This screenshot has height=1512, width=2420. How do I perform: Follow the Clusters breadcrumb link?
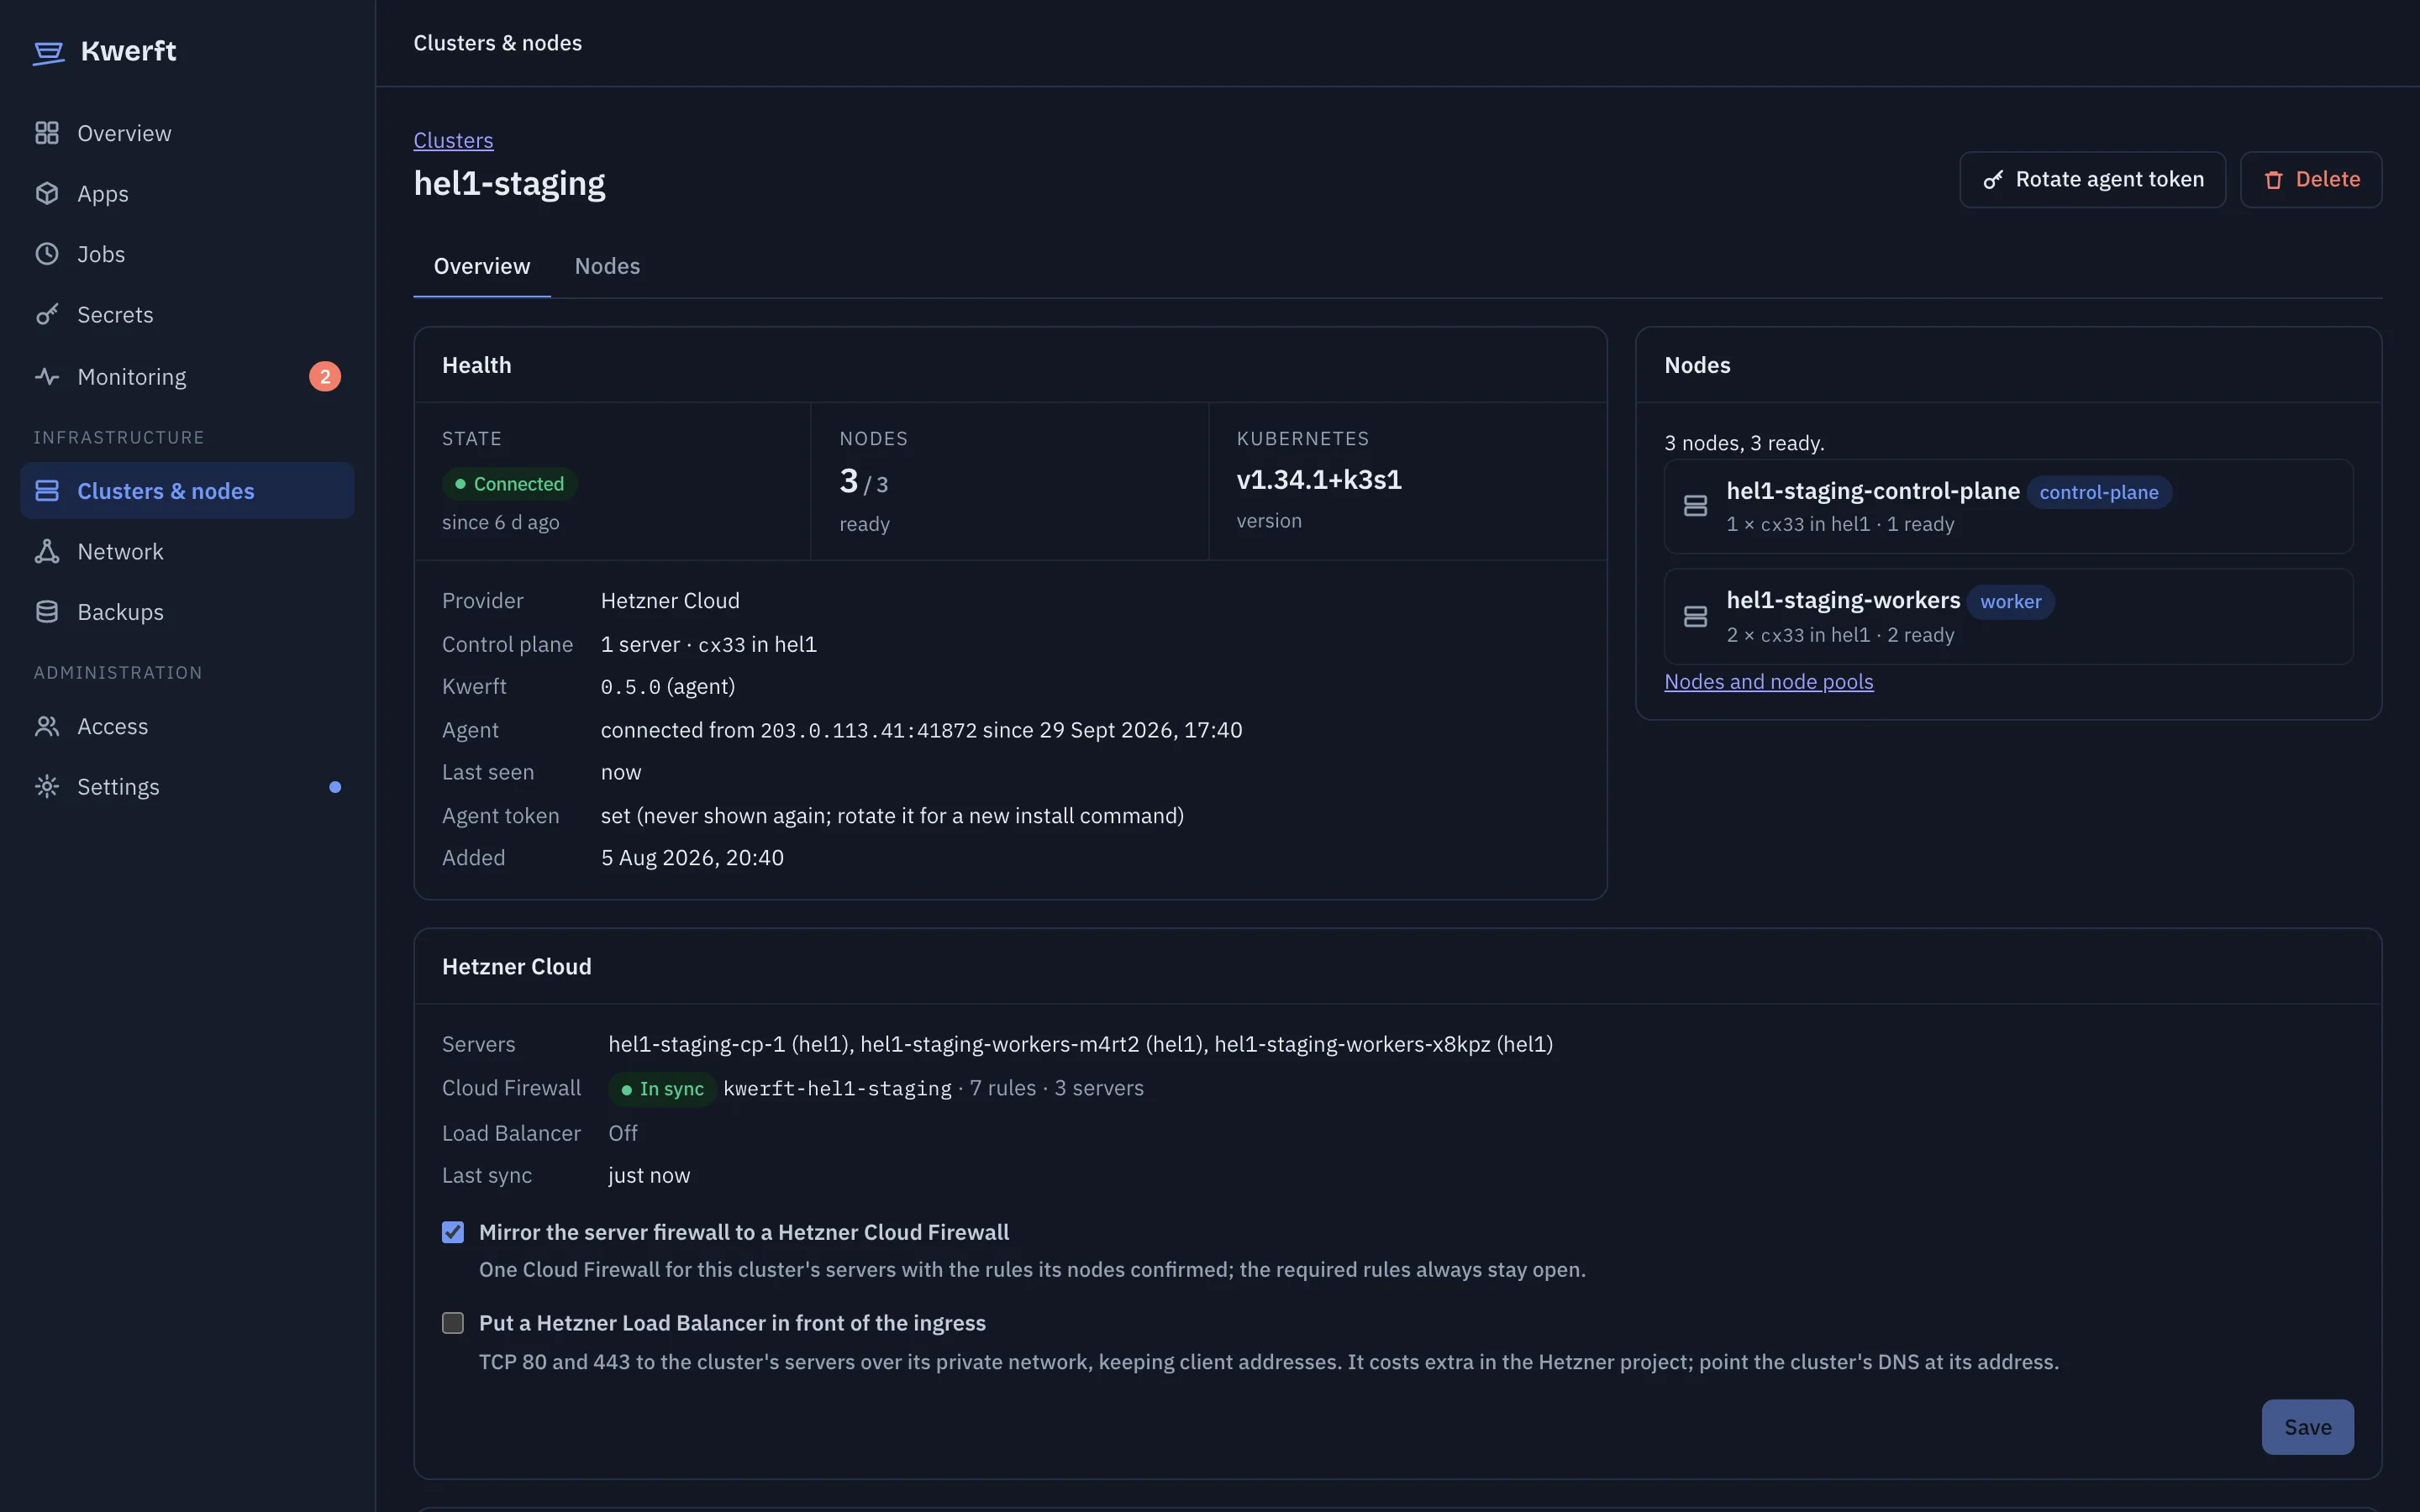(453, 140)
